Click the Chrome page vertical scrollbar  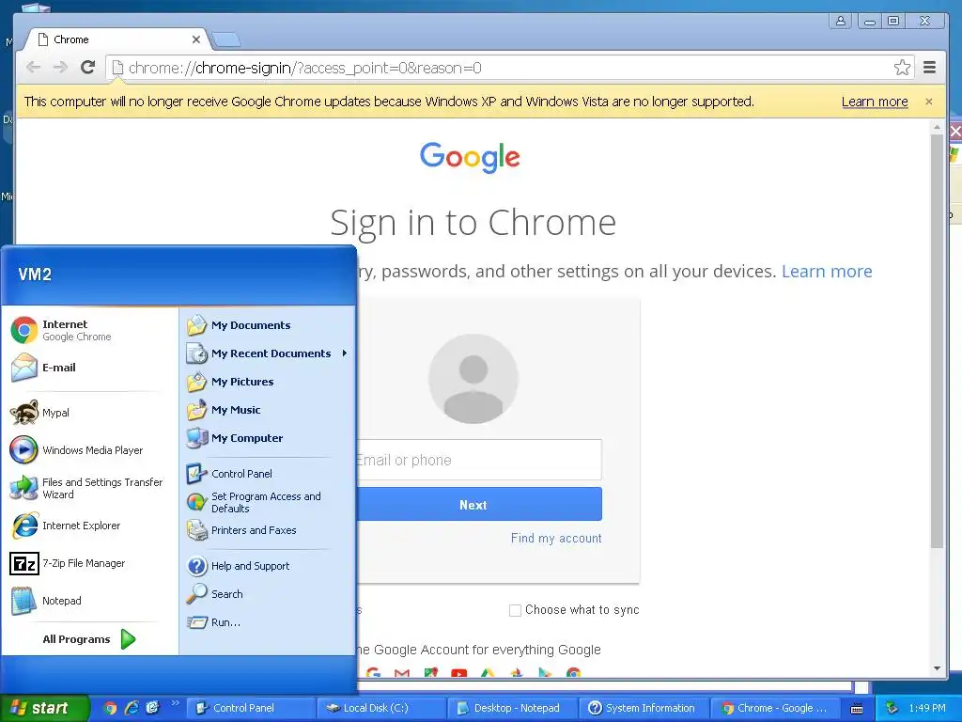click(937, 340)
